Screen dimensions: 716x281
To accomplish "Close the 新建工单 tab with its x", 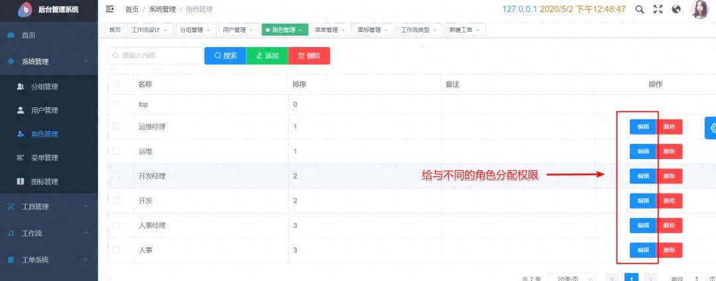I will point(477,30).
